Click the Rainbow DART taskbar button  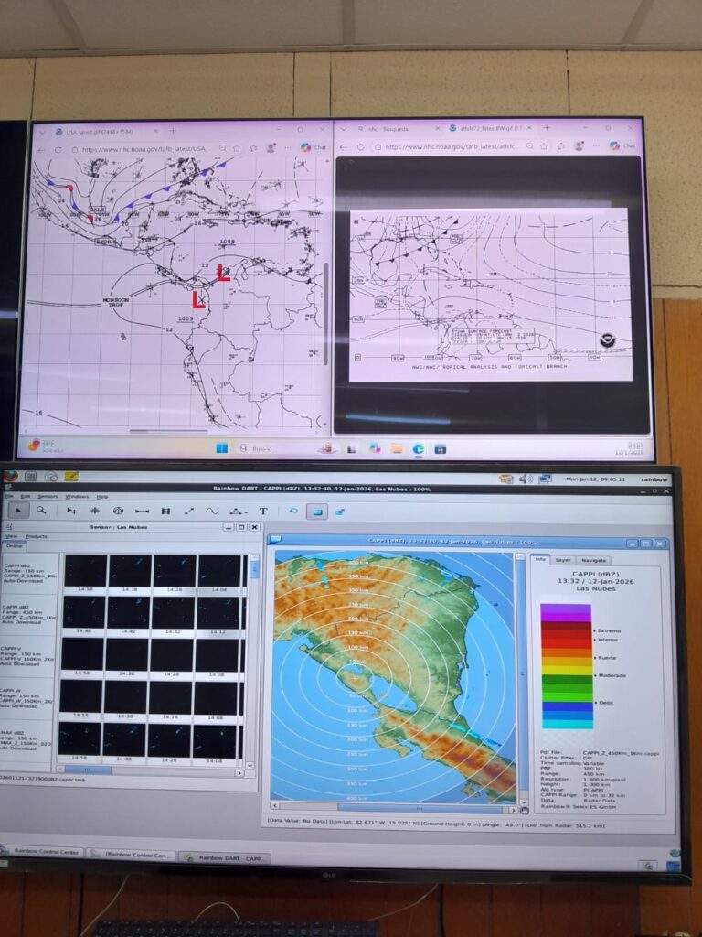click(x=211, y=857)
